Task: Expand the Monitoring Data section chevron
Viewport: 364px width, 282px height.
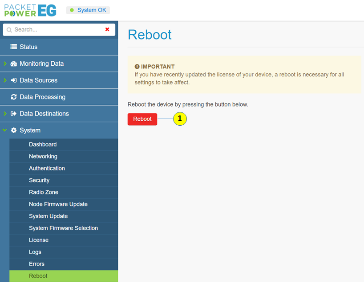Action: click(5, 64)
